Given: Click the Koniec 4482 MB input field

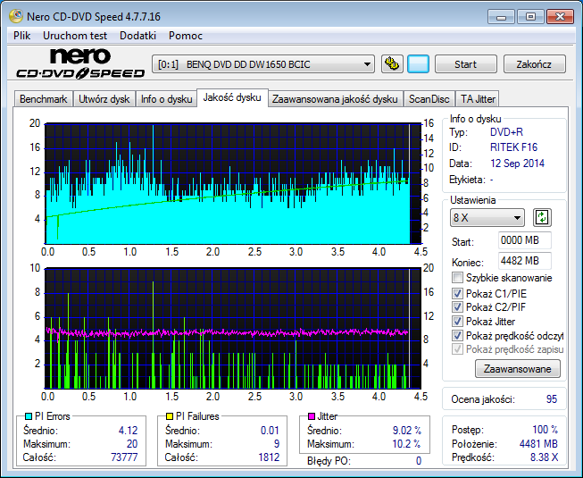Looking at the screenshot, I should (525, 261).
